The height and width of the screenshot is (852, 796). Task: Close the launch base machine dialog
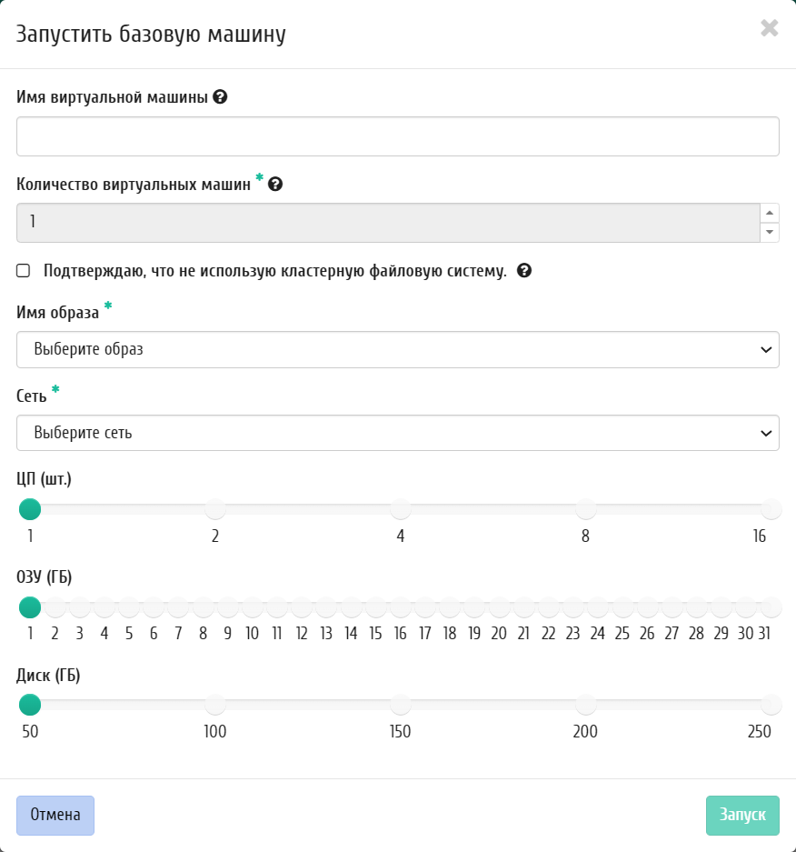tap(770, 27)
